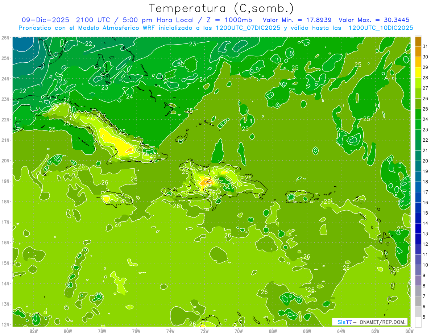Click the '20' label on the color scale

(426, 161)
